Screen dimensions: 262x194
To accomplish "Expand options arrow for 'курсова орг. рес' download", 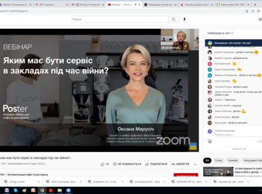I will point(248,182).
